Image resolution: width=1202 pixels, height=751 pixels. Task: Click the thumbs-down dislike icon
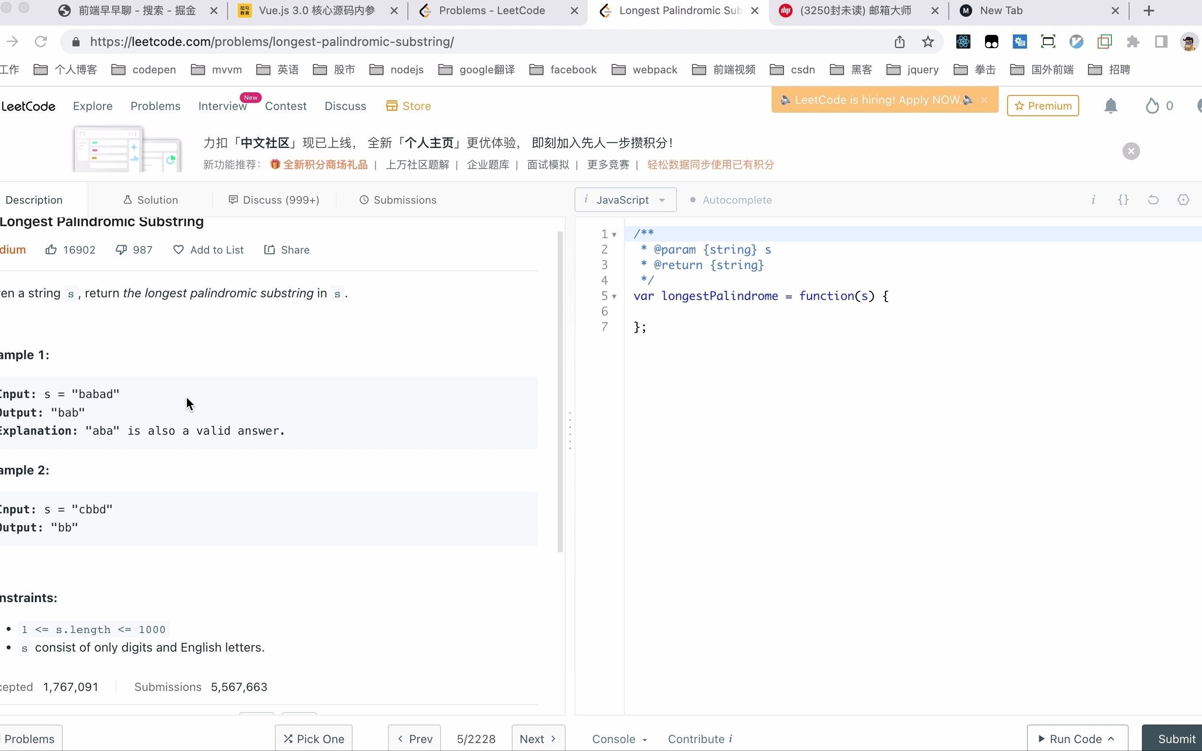point(121,250)
